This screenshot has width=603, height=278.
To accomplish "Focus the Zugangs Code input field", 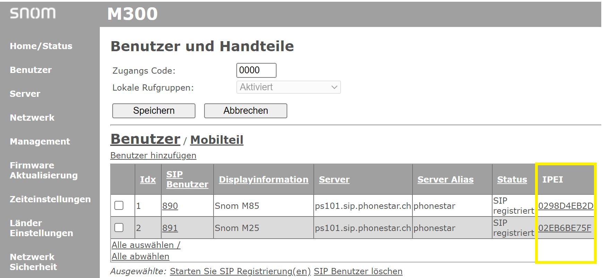I will pyautogui.click(x=256, y=70).
